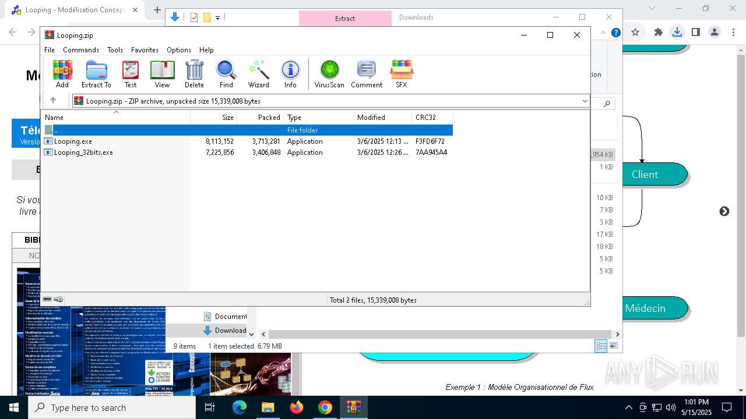The width and height of the screenshot is (746, 419).
Task: Open Help menu
Action: (206, 50)
